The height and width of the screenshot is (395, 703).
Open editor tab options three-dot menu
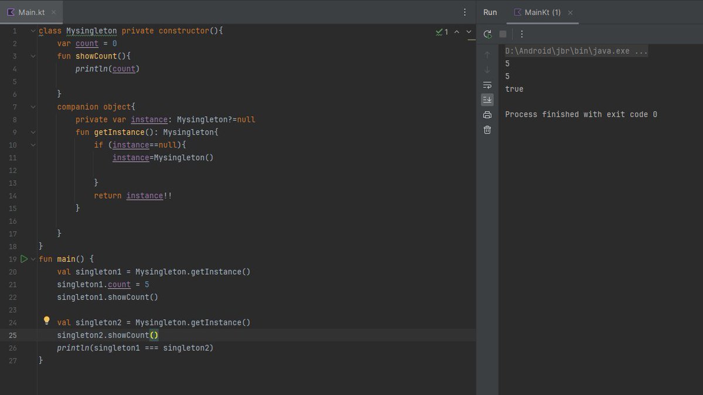[465, 12]
